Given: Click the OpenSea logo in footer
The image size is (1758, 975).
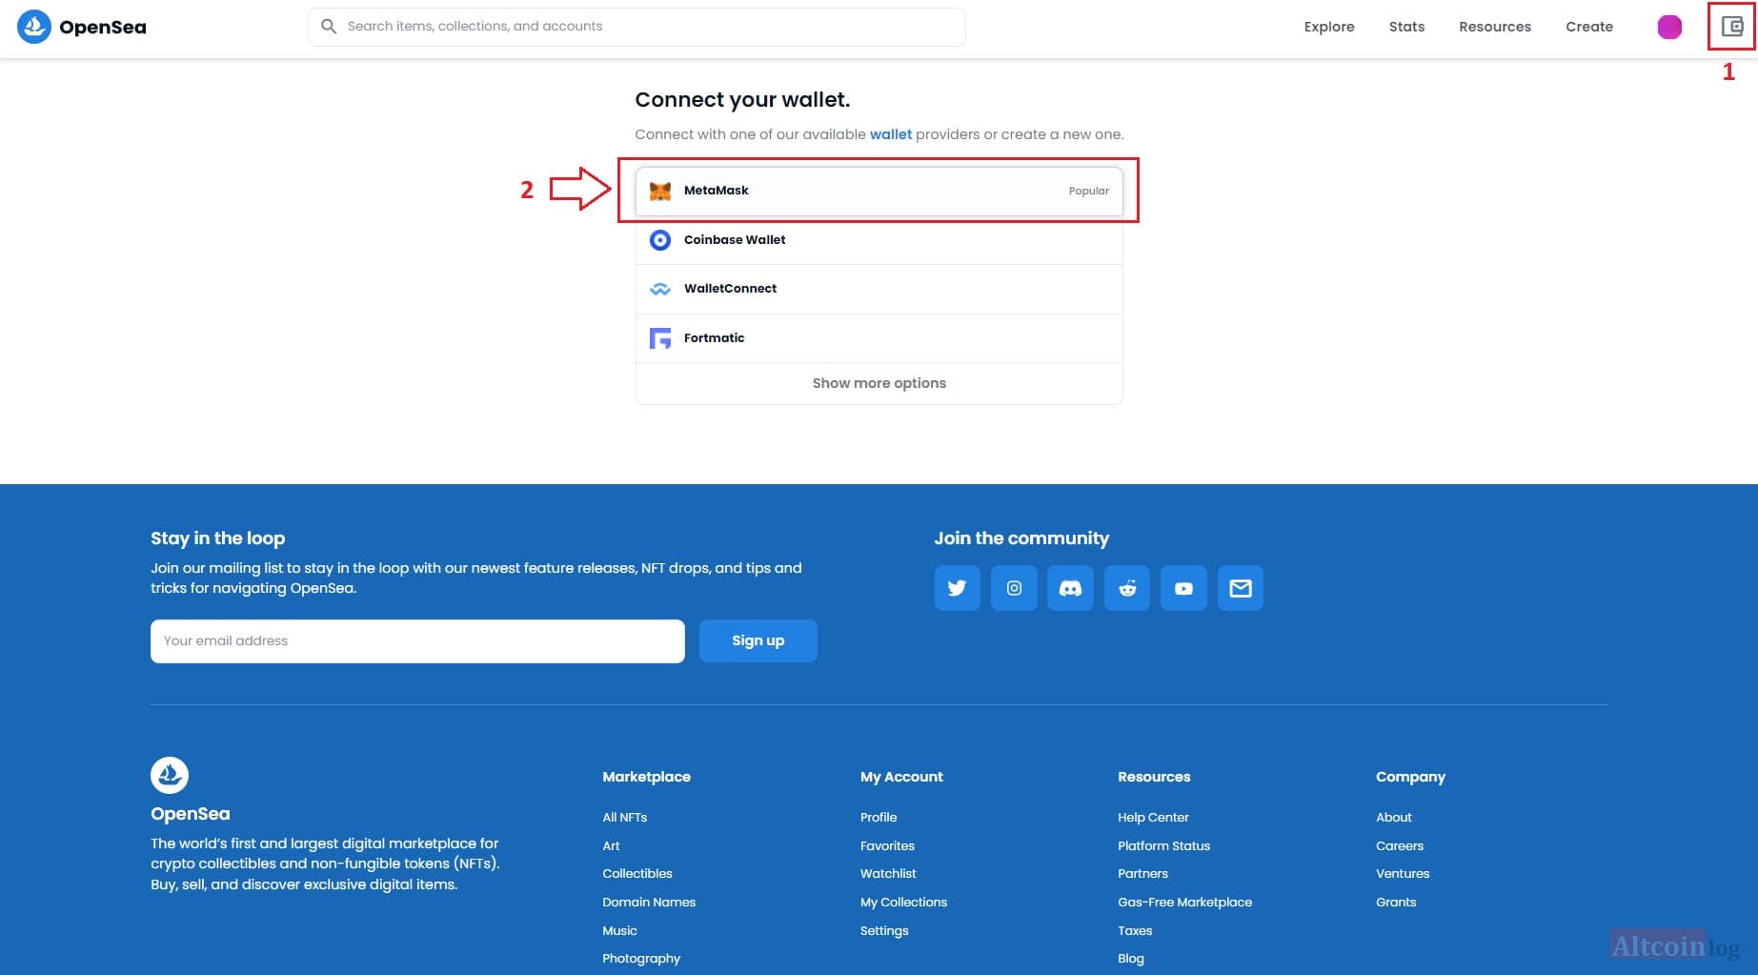Looking at the screenshot, I should pyautogui.click(x=170, y=776).
